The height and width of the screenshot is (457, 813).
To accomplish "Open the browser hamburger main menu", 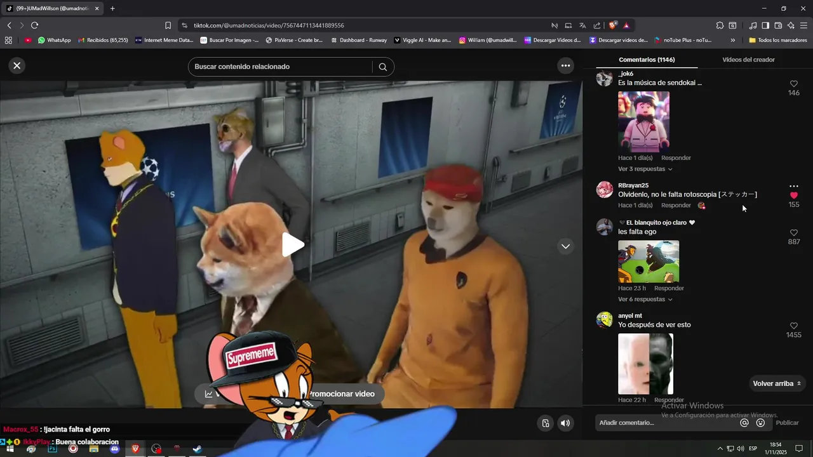I will coord(804,25).
